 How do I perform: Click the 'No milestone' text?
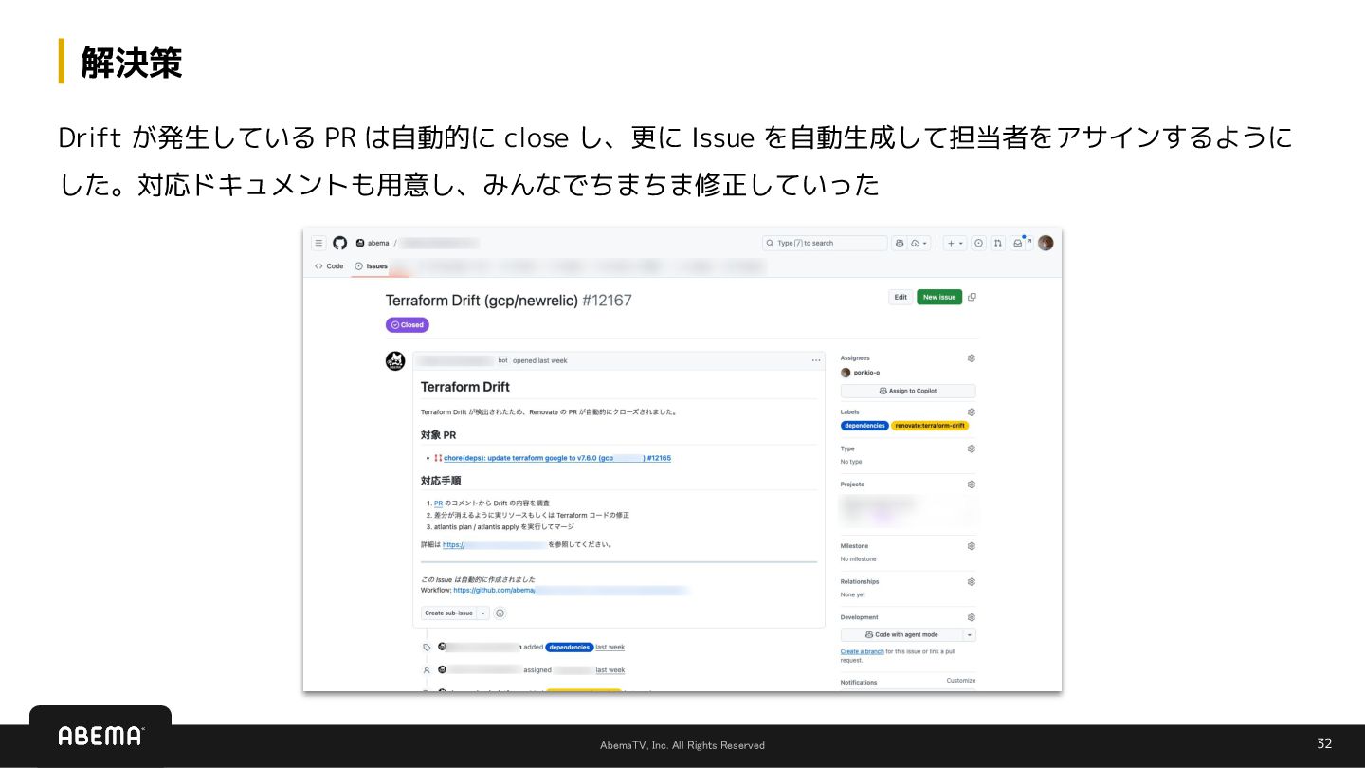tap(859, 559)
